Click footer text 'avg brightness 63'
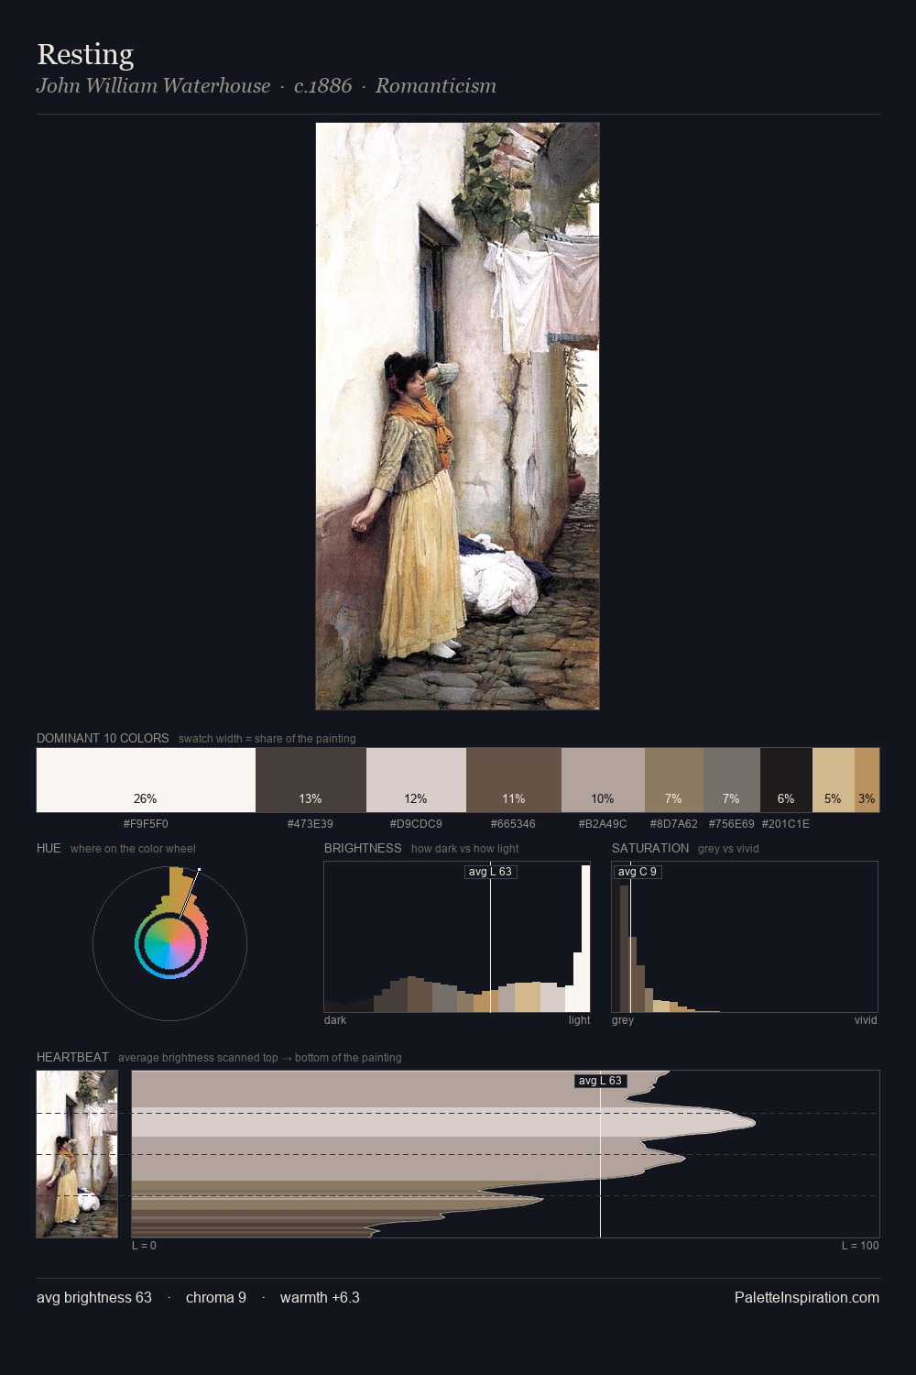 (94, 1297)
